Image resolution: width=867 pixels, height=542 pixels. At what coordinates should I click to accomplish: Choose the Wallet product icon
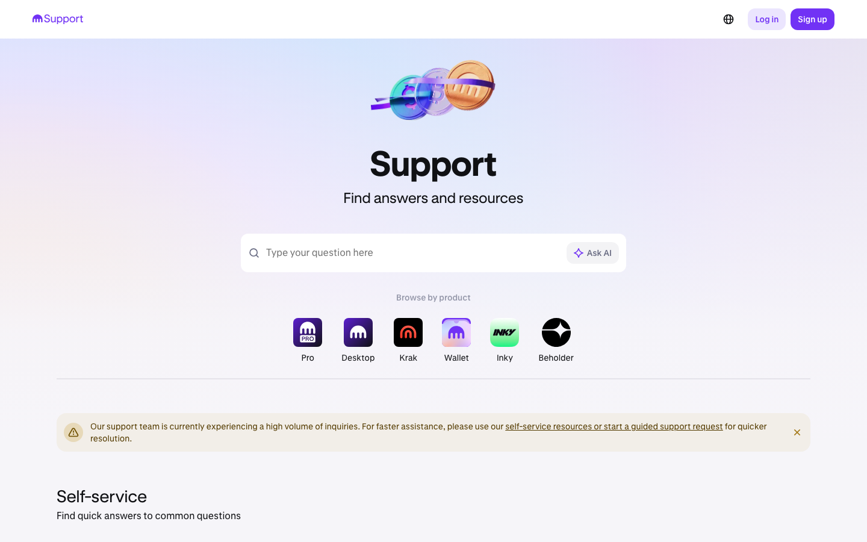pyautogui.click(x=456, y=332)
